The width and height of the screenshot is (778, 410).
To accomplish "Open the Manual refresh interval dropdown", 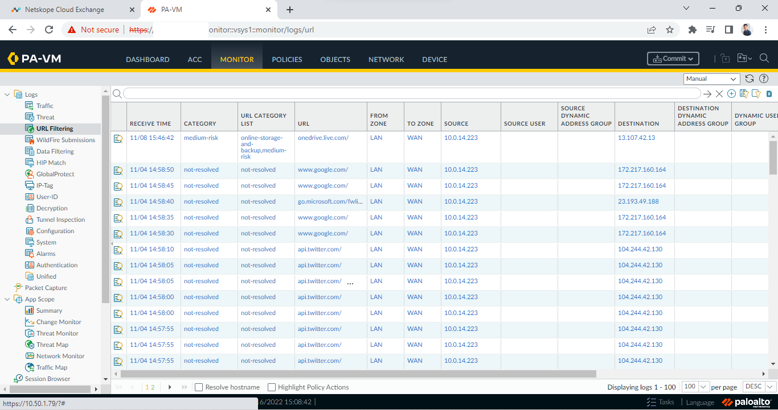I will point(711,79).
